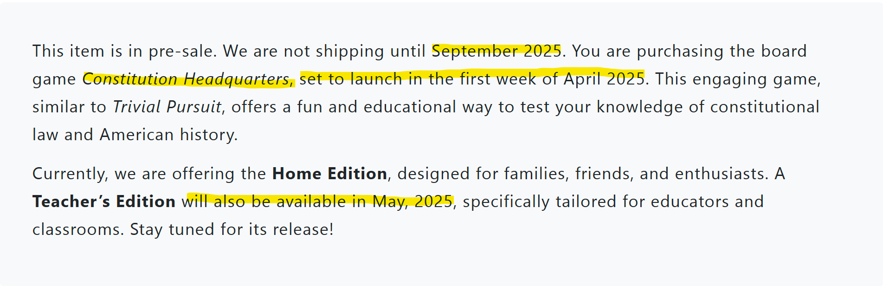The width and height of the screenshot is (883, 286).
Task: Click the highlighted "April 2025" text
Action: pyautogui.click(x=604, y=79)
